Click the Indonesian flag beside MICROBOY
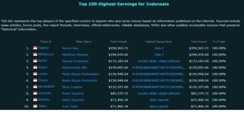 pyautogui.click(x=35, y=87)
